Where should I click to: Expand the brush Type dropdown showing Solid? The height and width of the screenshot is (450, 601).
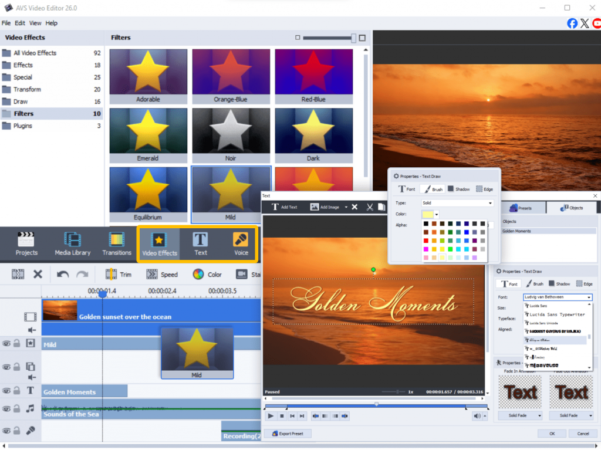(x=457, y=203)
